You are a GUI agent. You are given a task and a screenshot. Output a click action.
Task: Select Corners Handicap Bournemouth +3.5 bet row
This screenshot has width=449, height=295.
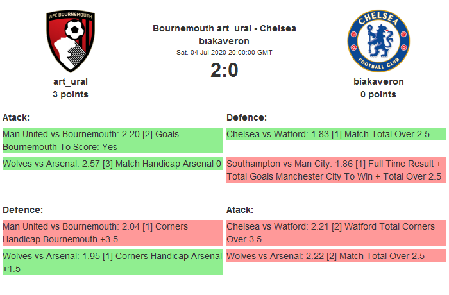click(x=112, y=233)
